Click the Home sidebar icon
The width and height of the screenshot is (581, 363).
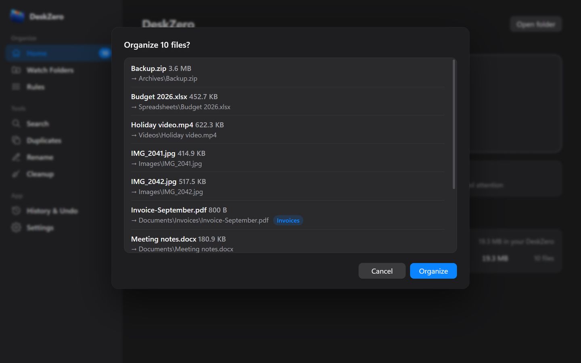16,53
